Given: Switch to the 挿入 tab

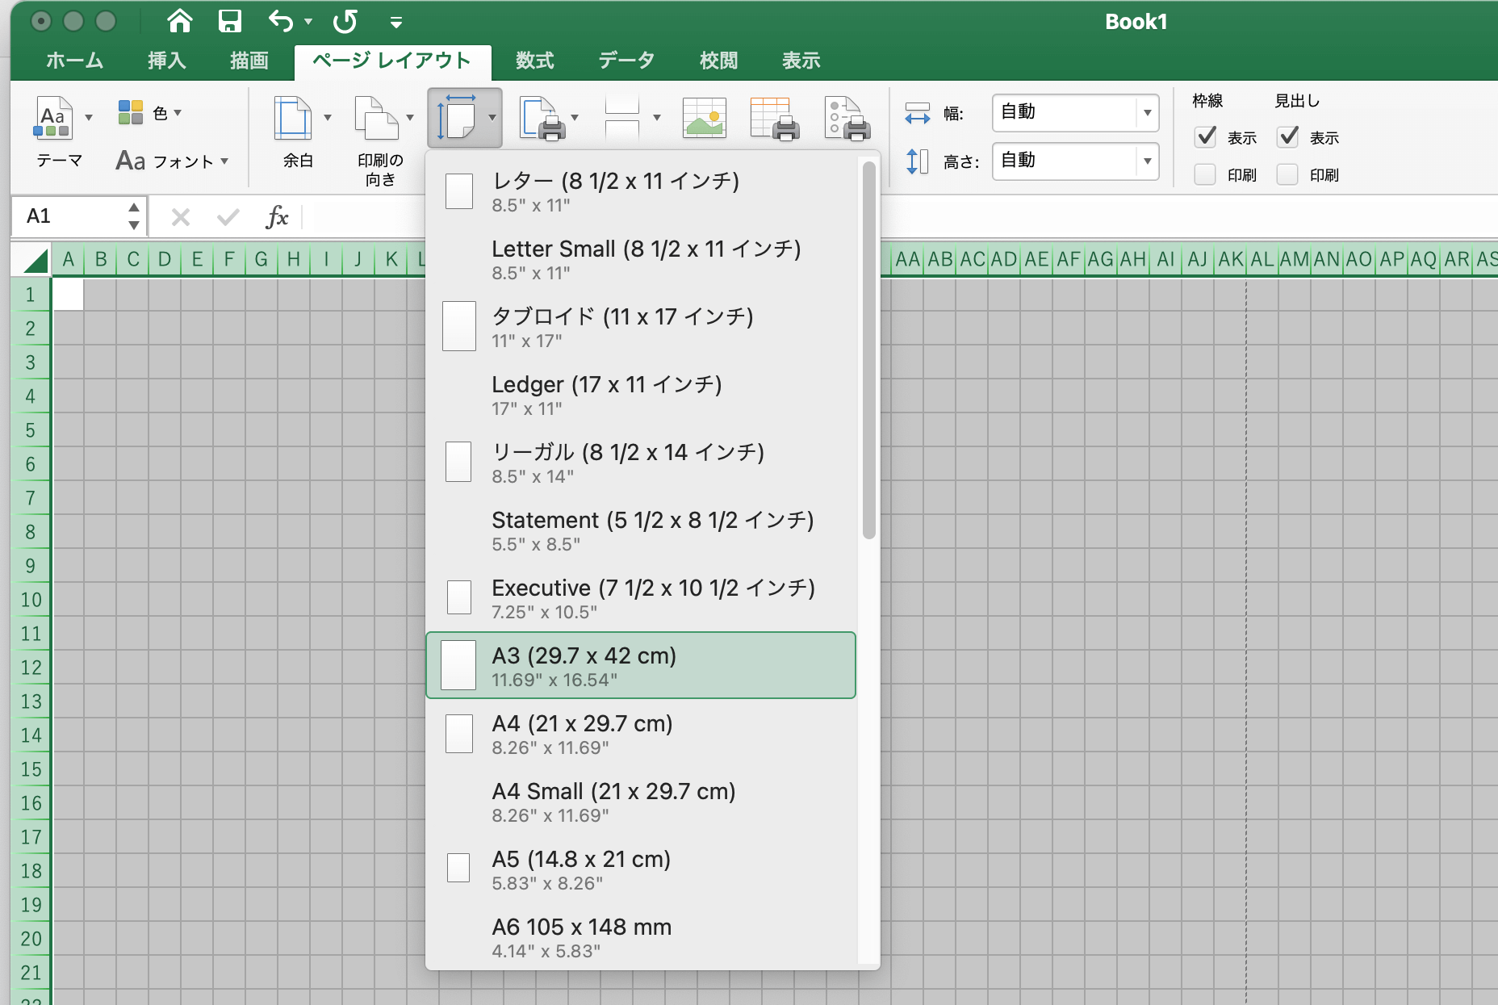Looking at the screenshot, I should (167, 61).
